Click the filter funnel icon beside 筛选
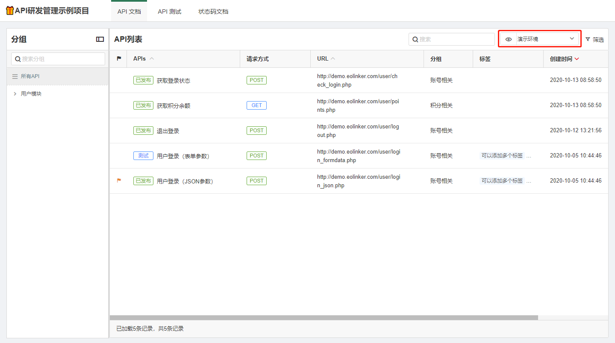Screen dimensions: 615x343 [x=588, y=39]
